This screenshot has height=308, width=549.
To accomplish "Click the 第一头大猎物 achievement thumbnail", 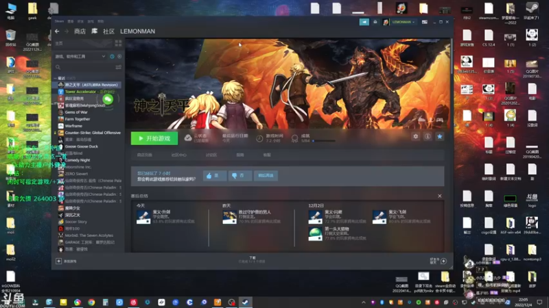I will point(315,233).
